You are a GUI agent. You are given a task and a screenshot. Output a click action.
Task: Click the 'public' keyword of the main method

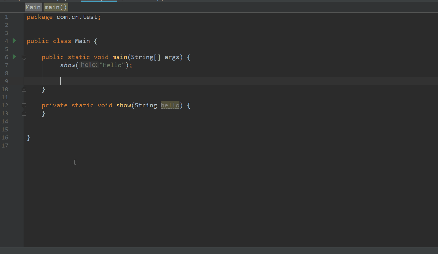click(53, 57)
